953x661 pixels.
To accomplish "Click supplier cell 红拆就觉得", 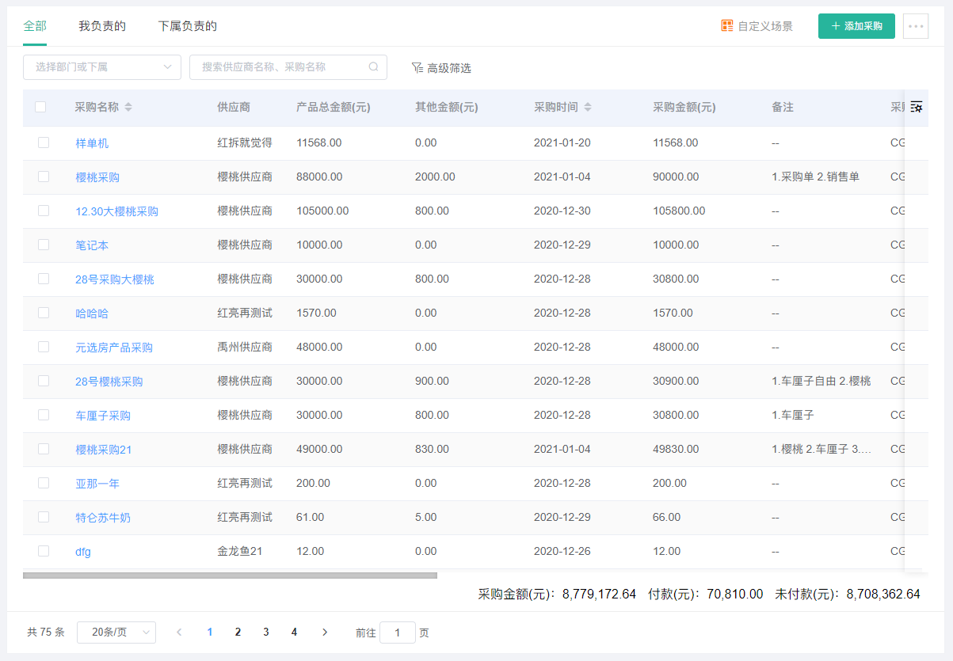I will [245, 143].
